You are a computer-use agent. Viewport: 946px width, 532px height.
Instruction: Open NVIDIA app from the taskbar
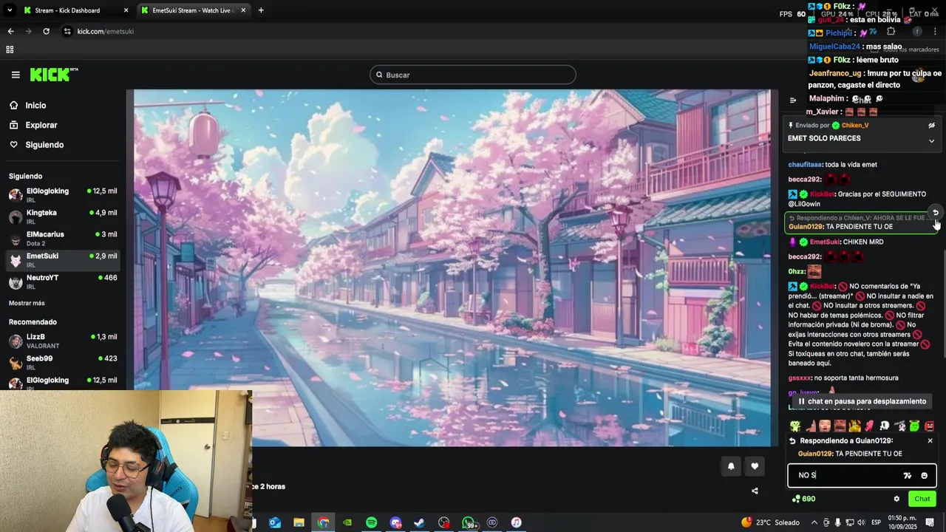[347, 522]
